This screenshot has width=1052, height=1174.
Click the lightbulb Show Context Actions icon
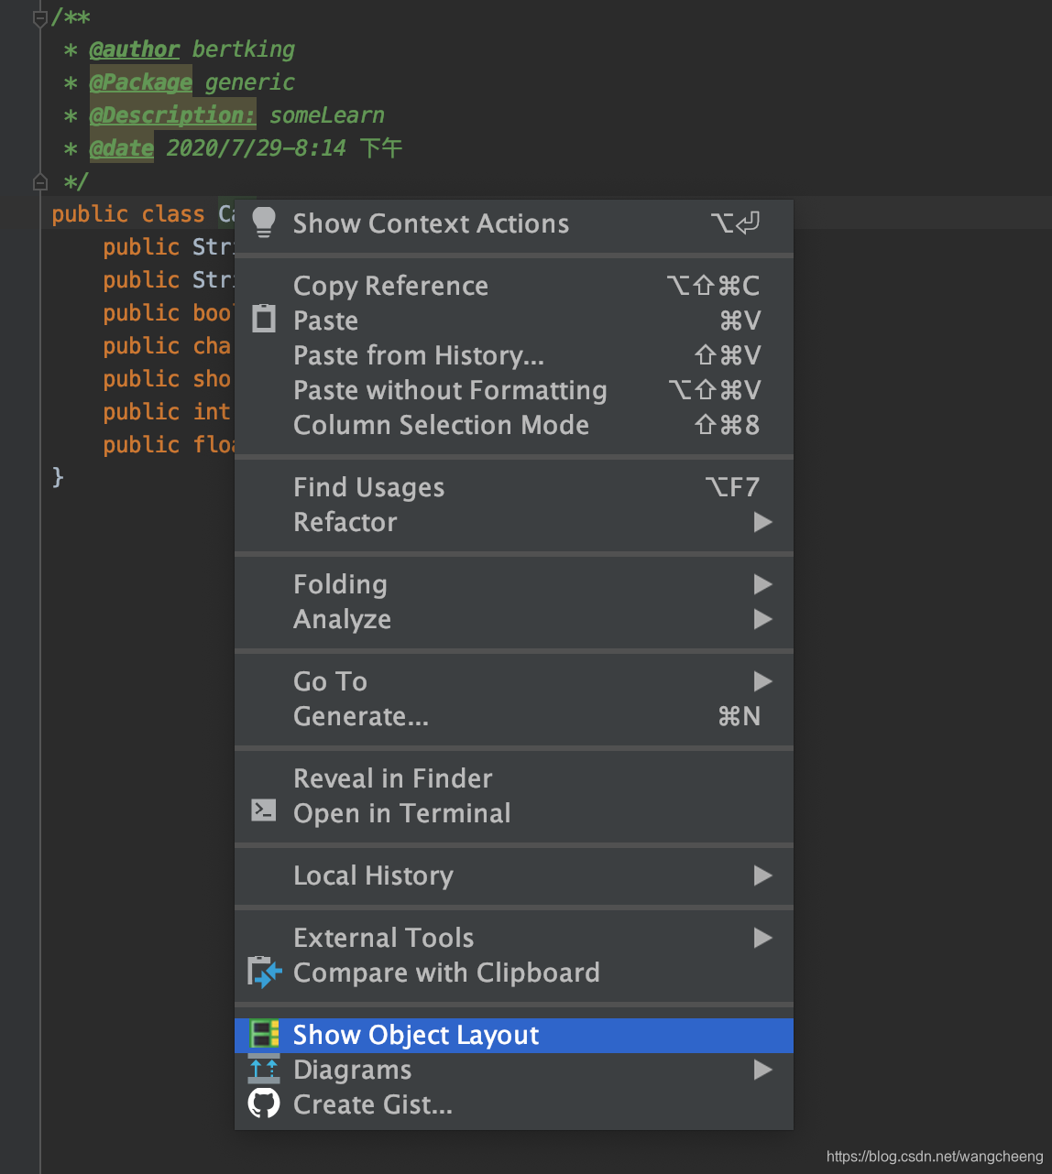(264, 223)
